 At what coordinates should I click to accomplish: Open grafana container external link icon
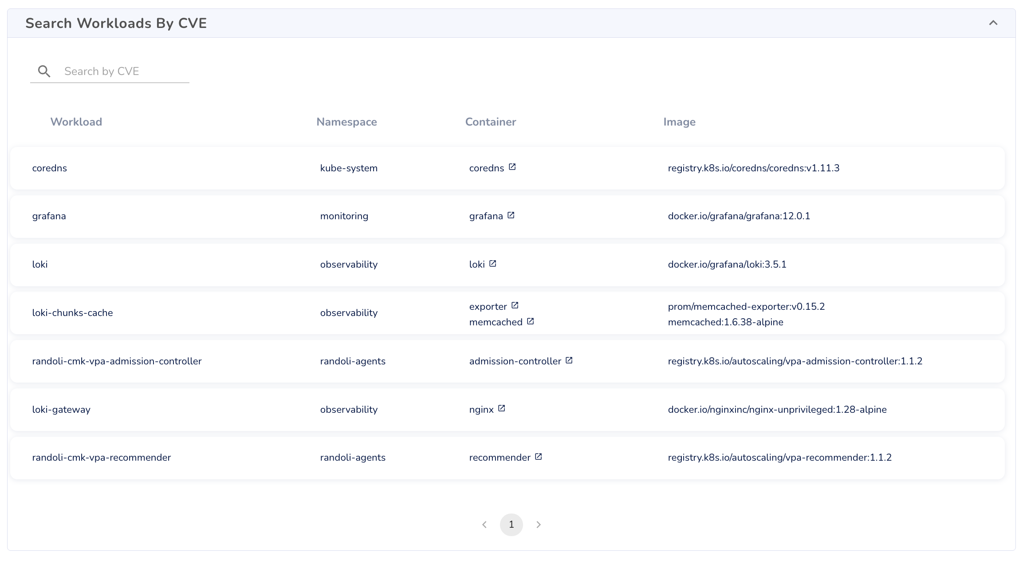pyautogui.click(x=511, y=215)
